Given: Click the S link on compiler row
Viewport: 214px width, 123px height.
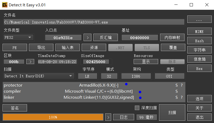Looking at the screenshot, I should (177, 91).
